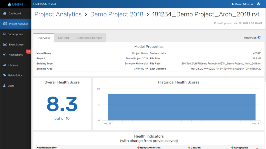The height and width of the screenshot is (149, 266).
Task: Click the UNIFI logo
Action: pyautogui.click(x=16, y=4)
